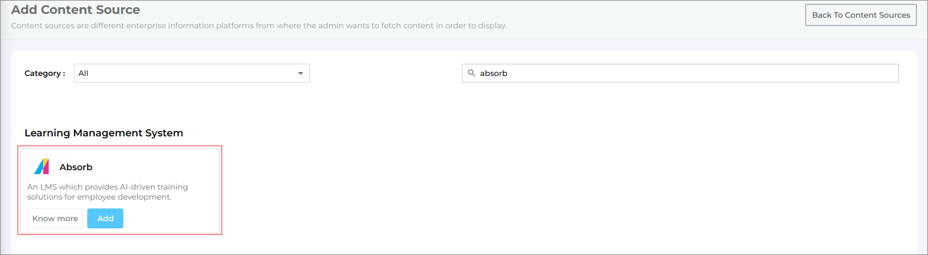The height and width of the screenshot is (255, 928).
Task: Click the word Absorb beside the logo
Action: [x=76, y=167]
